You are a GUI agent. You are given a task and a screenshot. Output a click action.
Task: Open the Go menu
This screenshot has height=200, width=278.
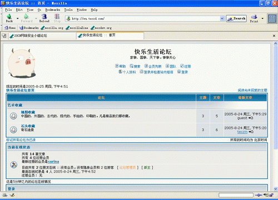39,9
